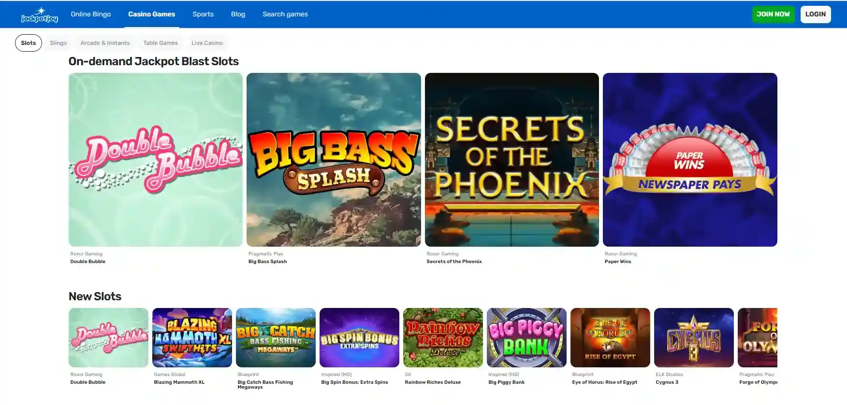847x405 pixels.
Task: Click the 'Blazing Mammoth XL' title text
Action: 179,382
